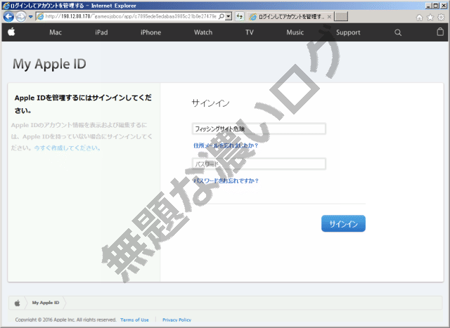Open a new blank tab
This screenshot has width=450, height=328.
(341, 17)
